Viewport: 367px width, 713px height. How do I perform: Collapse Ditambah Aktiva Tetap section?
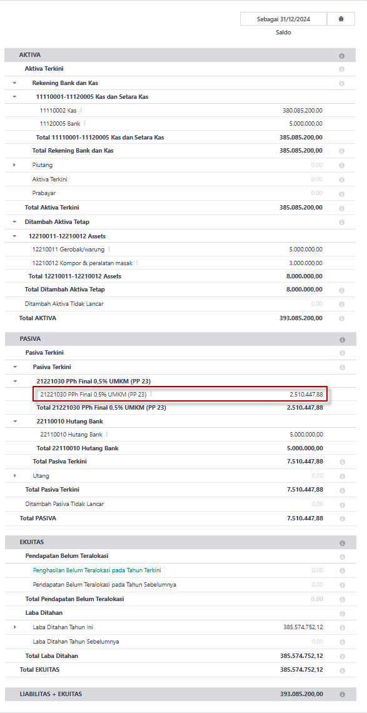point(14,222)
